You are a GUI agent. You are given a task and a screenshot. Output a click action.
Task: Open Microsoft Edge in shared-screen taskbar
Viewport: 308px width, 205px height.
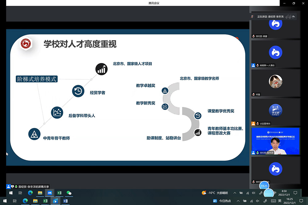click(30, 193)
